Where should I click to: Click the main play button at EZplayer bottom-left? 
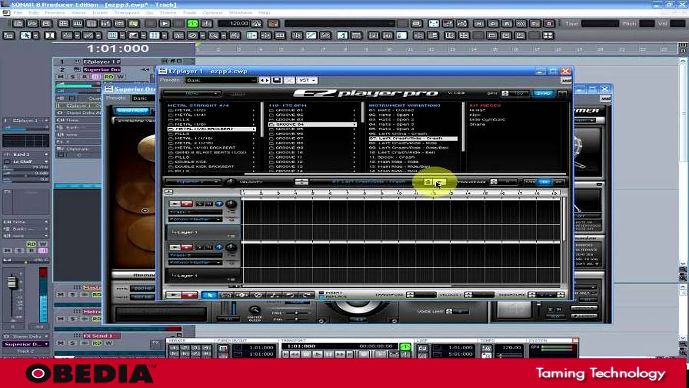pos(174,295)
